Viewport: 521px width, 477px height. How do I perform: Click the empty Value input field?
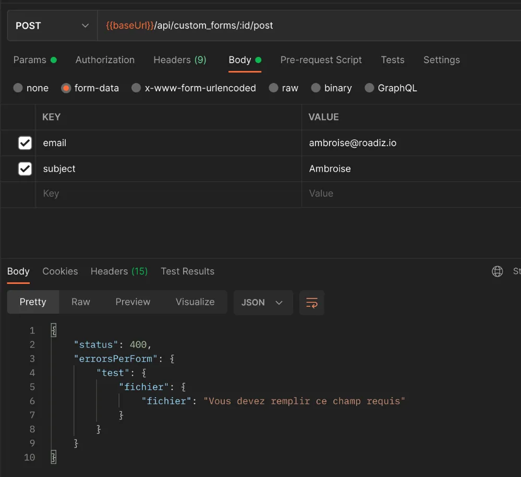[411, 194]
